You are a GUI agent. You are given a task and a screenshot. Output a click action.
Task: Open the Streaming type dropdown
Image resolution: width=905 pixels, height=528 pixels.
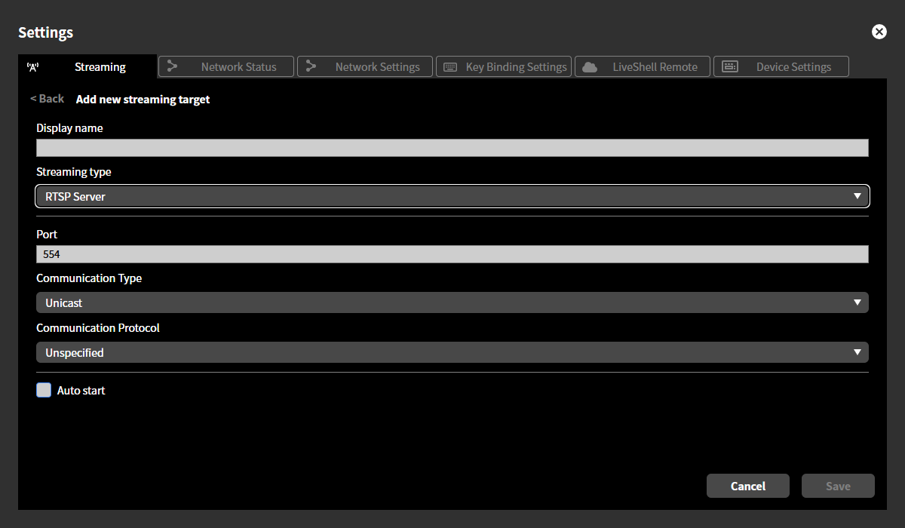452,195
